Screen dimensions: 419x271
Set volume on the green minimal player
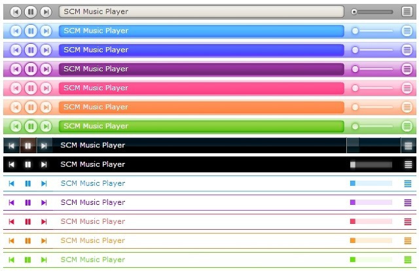[x=371, y=259]
